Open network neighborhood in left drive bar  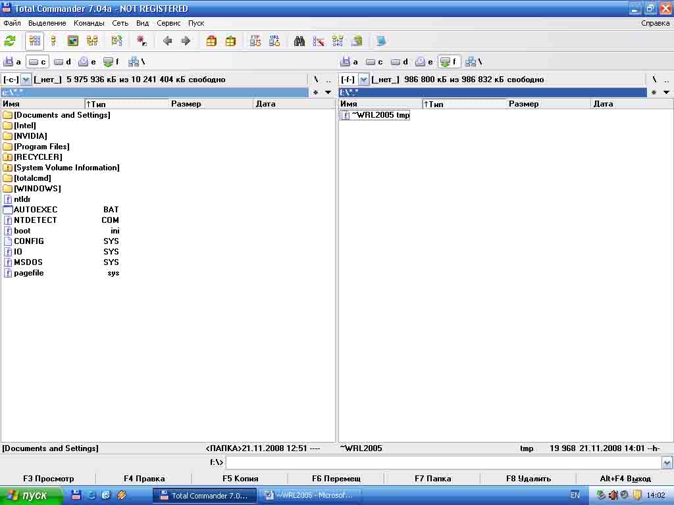[x=137, y=62]
